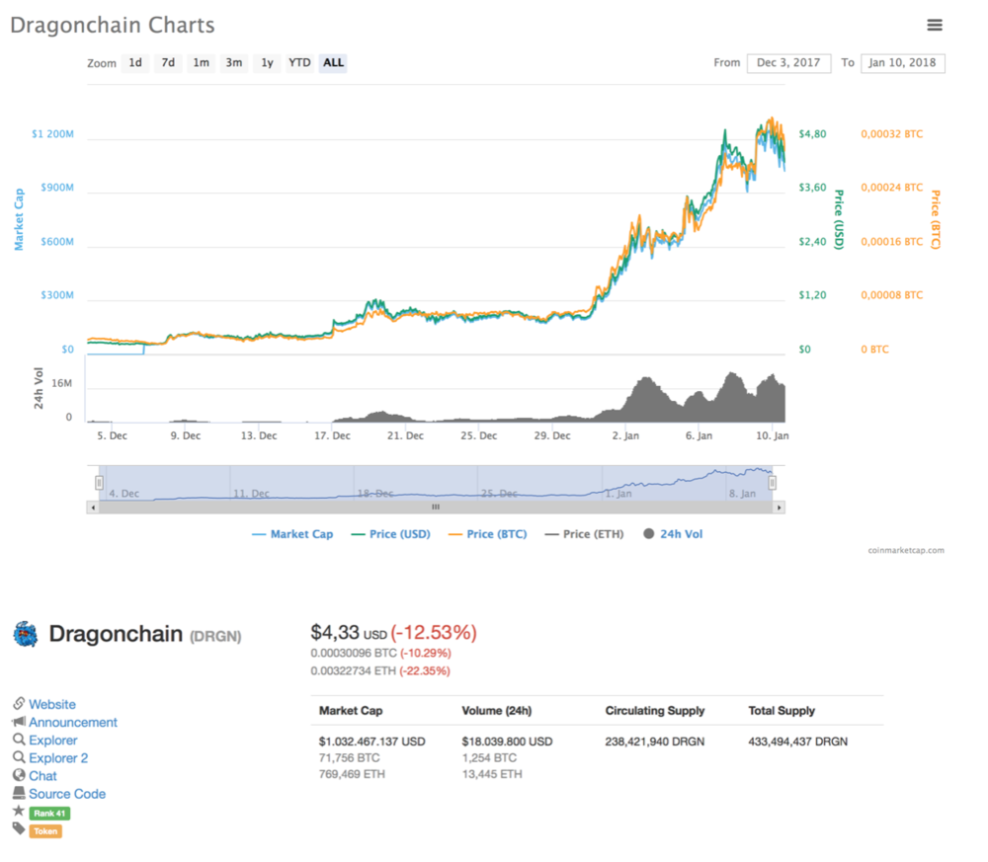Set zoom range to 1m
The width and height of the screenshot is (988, 862).
[201, 63]
